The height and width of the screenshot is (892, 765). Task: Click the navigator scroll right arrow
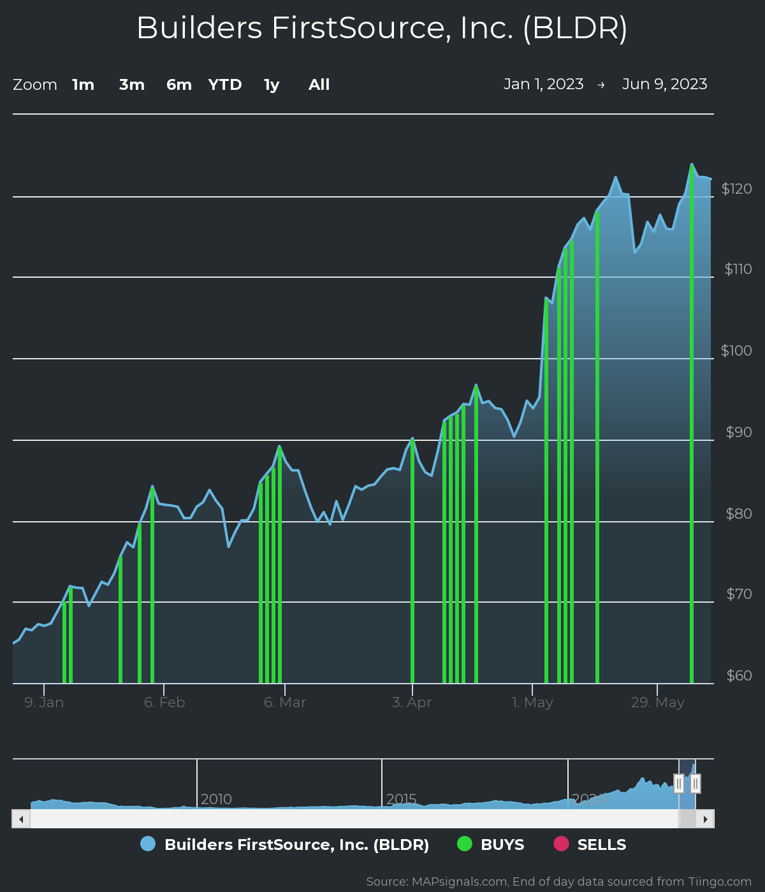pyautogui.click(x=705, y=819)
